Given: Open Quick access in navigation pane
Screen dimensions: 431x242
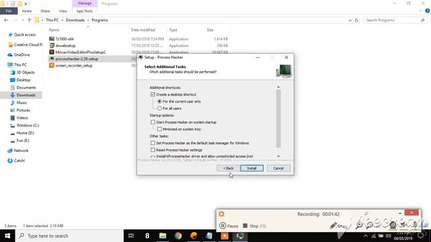Looking at the screenshot, I should pos(25,34).
